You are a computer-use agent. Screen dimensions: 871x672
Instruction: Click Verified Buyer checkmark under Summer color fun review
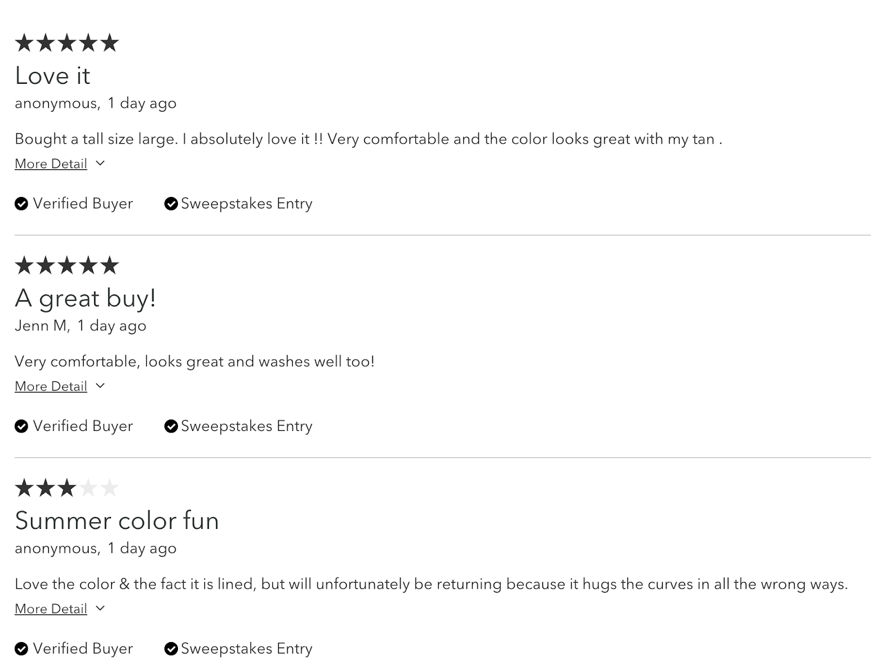(x=21, y=649)
